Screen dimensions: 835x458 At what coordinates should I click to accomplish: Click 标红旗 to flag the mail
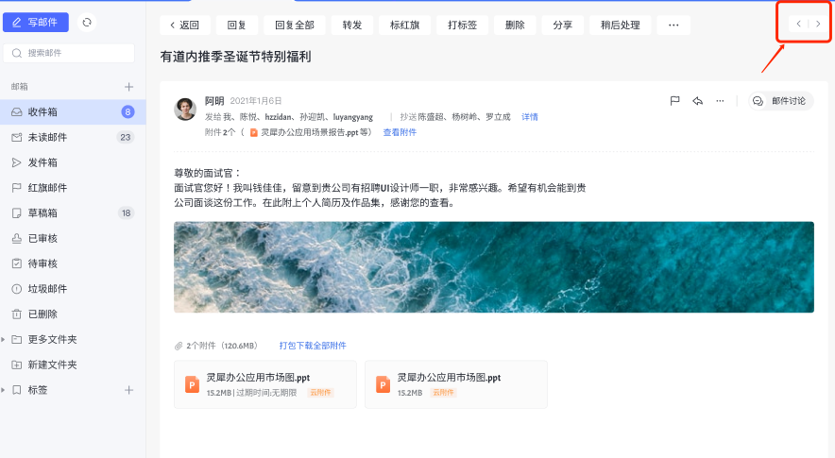tap(404, 25)
